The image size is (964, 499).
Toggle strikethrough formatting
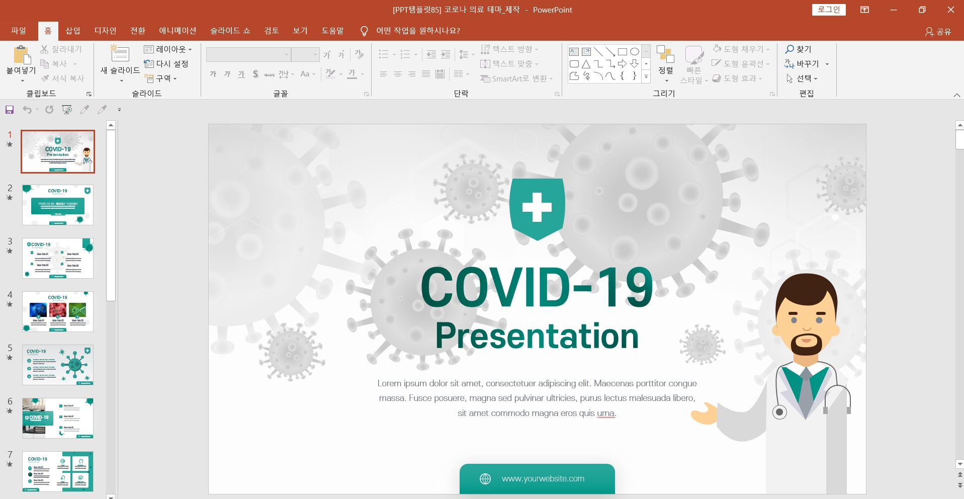[270, 74]
